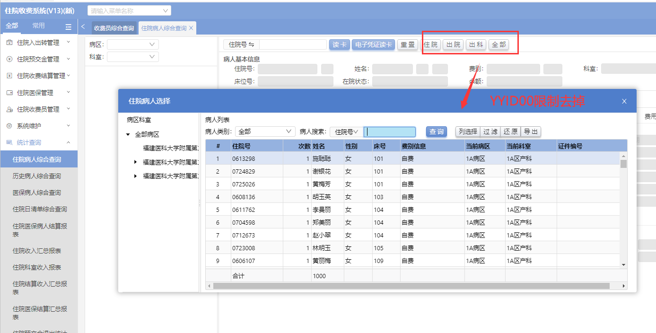The width and height of the screenshot is (656, 333).
Task: Expand the second 福建医科大学附属 tree node
Action: 136,162
